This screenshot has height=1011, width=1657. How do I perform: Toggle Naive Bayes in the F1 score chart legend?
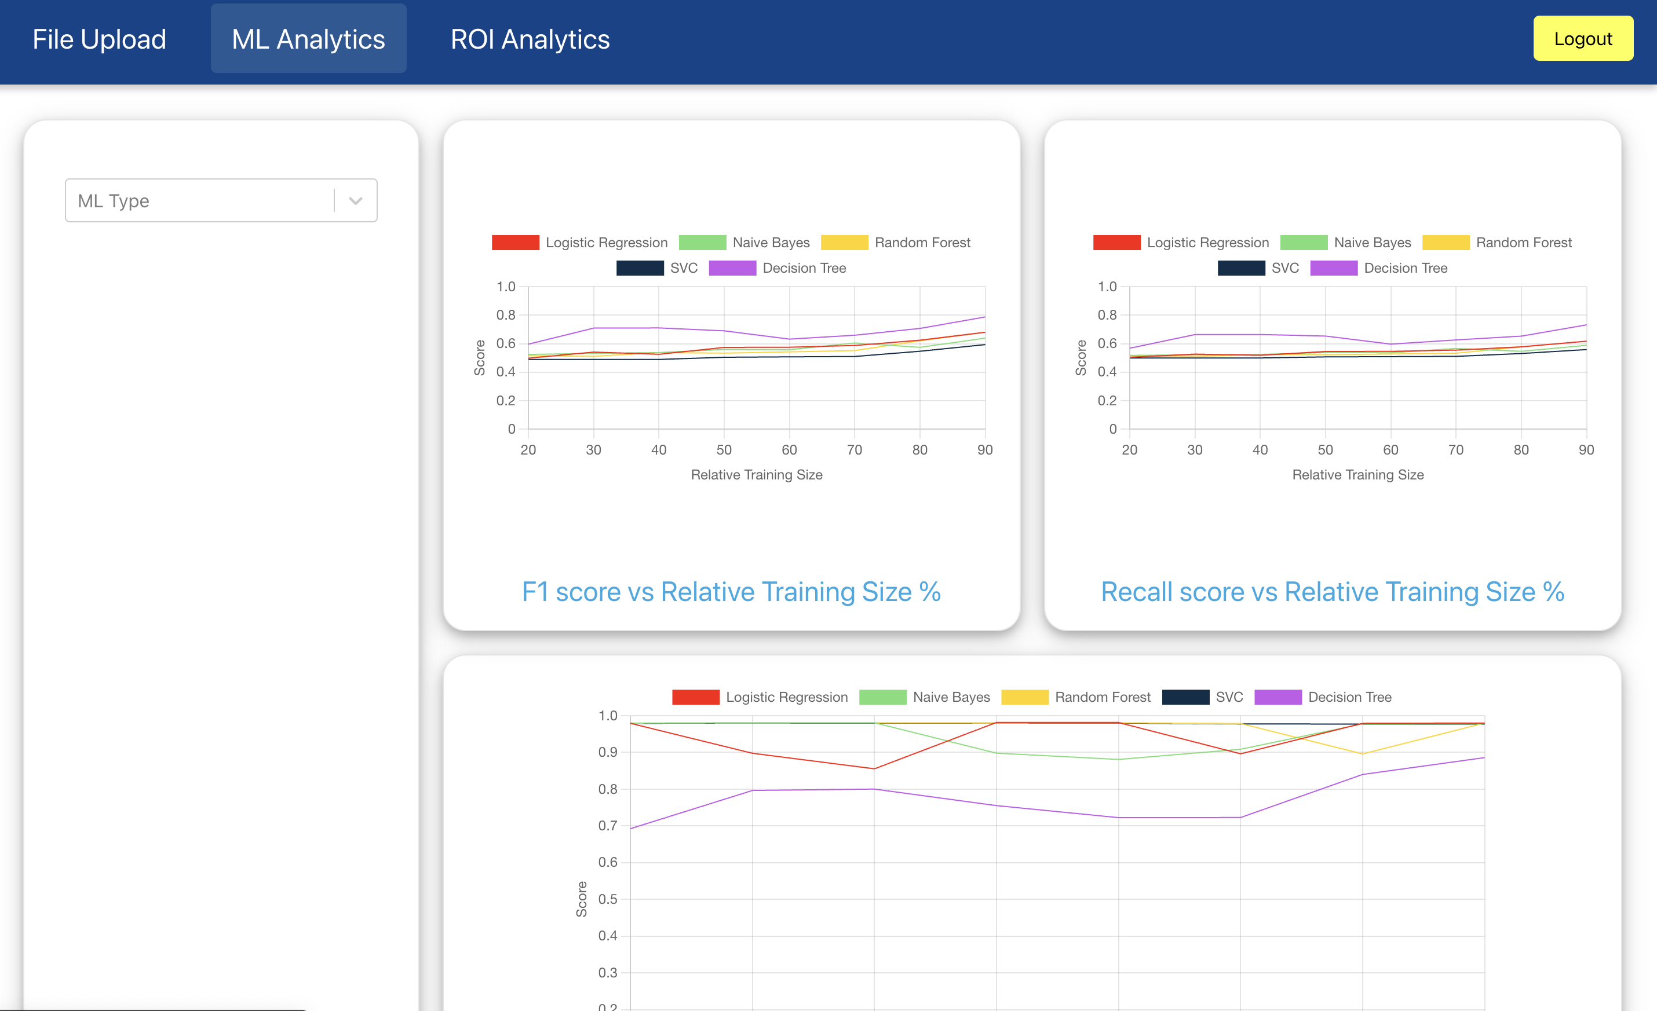[744, 243]
